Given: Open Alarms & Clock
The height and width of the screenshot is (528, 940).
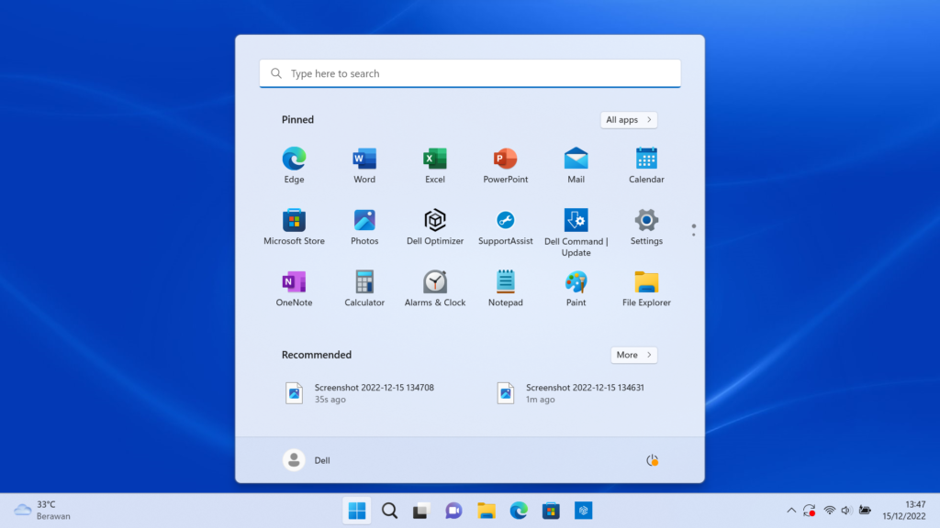Looking at the screenshot, I should [434, 289].
